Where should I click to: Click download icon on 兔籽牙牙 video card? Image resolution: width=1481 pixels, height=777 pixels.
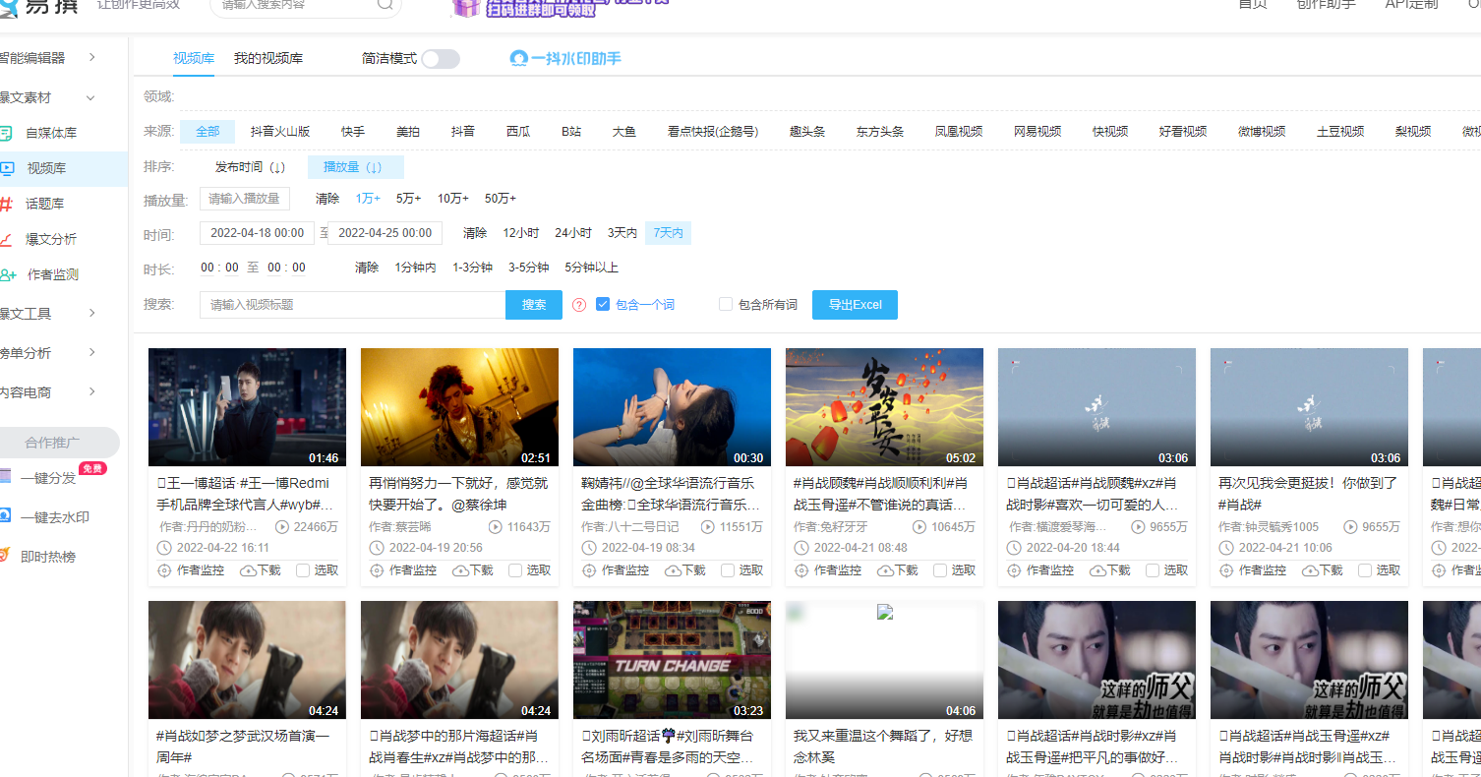pyautogui.click(x=885, y=570)
